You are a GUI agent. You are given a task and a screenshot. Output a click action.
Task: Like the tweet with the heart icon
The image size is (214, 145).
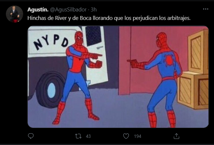pyautogui.click(x=126, y=136)
